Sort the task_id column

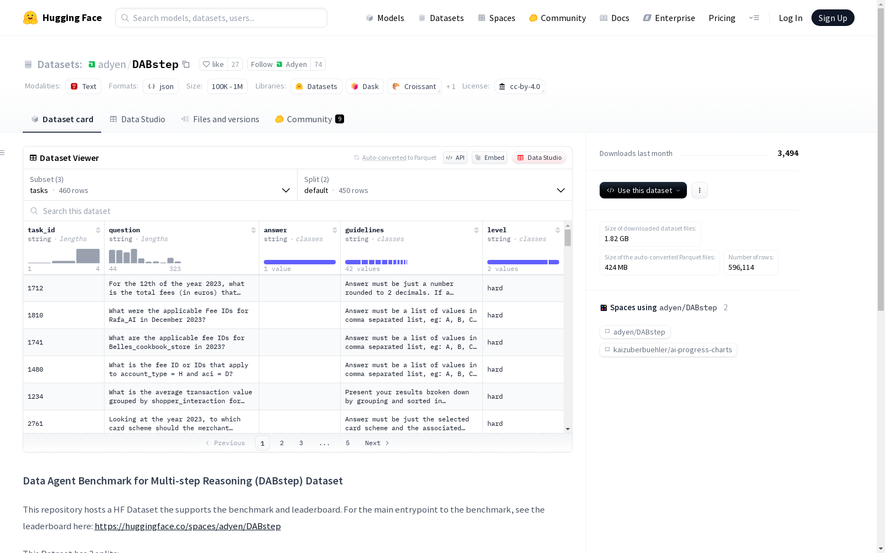98,230
